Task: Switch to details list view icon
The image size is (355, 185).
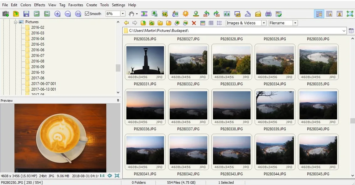Action: pyautogui.click(x=210, y=23)
